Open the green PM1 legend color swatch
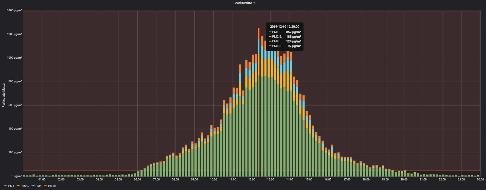Viewport: 486px width, 190px height. coord(6,186)
